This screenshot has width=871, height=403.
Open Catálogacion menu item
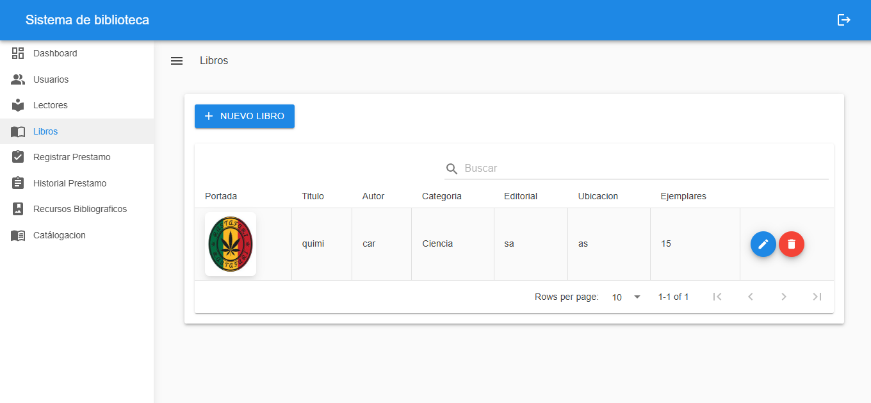click(59, 235)
